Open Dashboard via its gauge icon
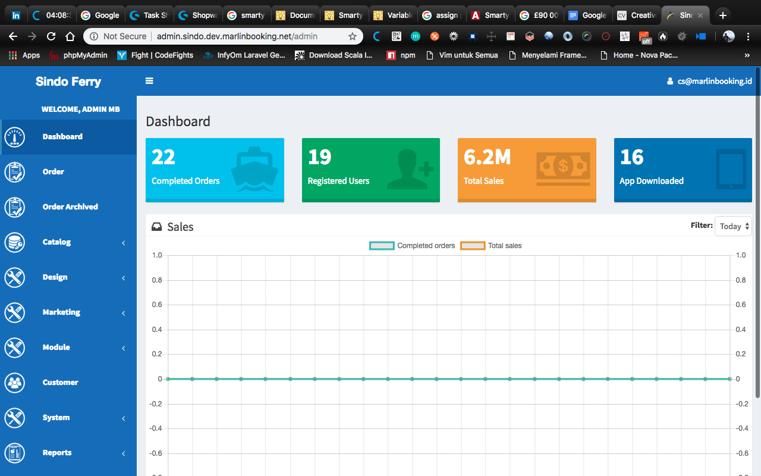Screen dimensions: 761x476 click(x=15, y=137)
